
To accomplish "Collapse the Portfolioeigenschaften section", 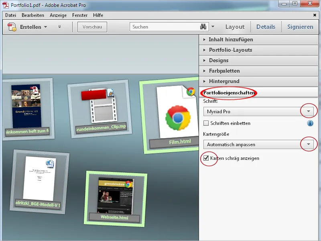I will 258,93.
